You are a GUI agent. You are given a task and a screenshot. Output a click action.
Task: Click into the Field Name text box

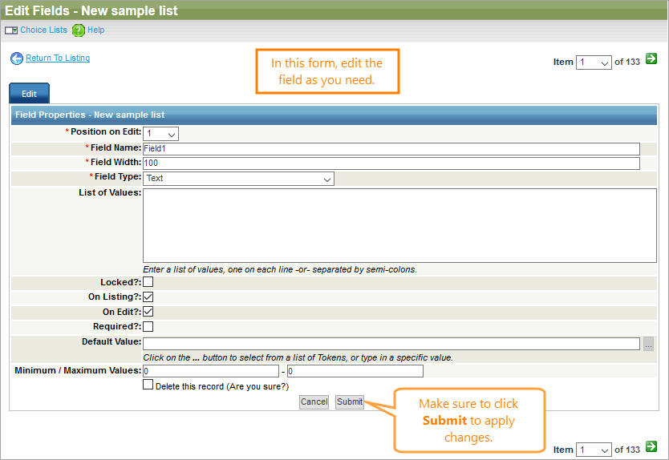click(391, 149)
